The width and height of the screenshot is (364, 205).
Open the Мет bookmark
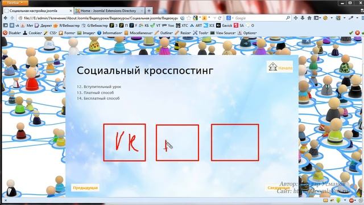(27, 25)
